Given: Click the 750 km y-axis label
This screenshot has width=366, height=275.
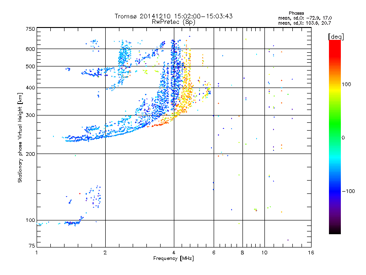Looking at the screenshot, I should point(31,29).
